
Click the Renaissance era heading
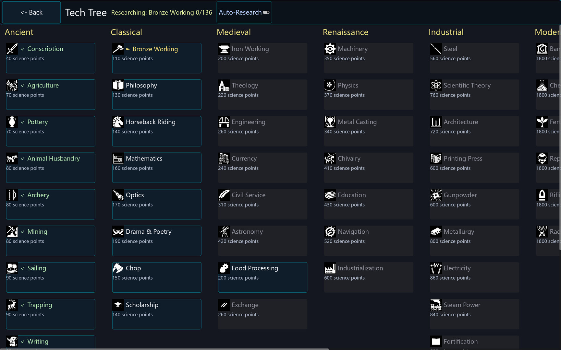(345, 32)
